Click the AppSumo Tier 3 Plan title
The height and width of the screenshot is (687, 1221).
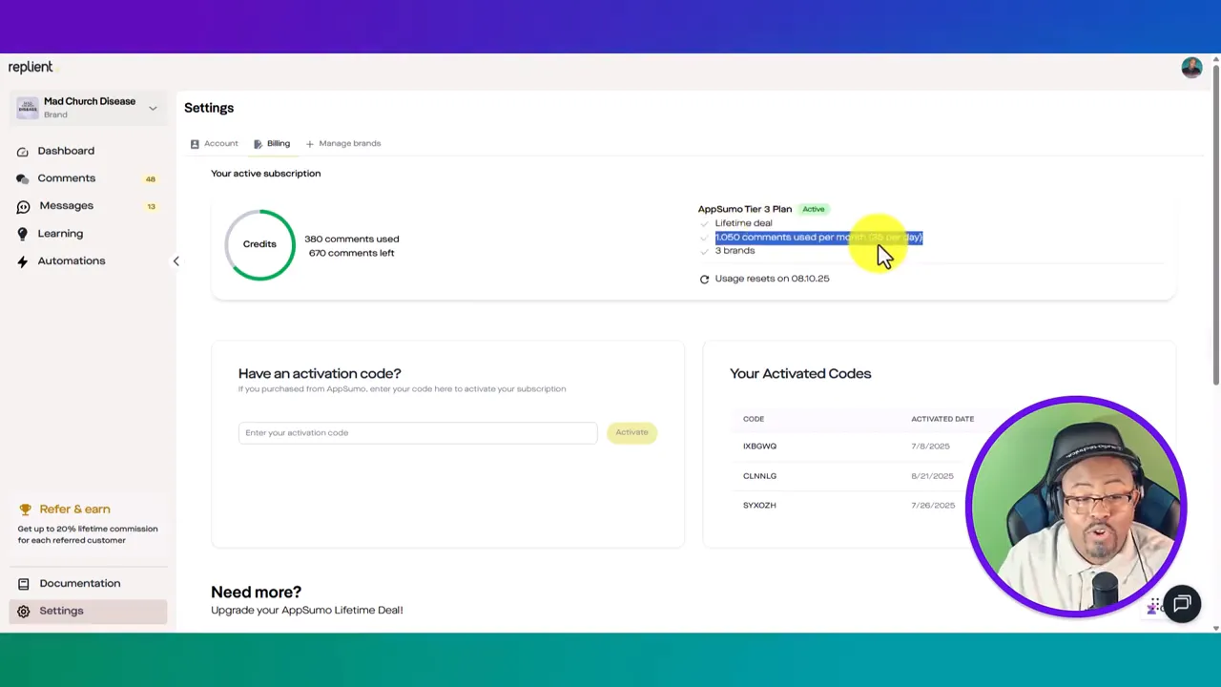pos(745,209)
